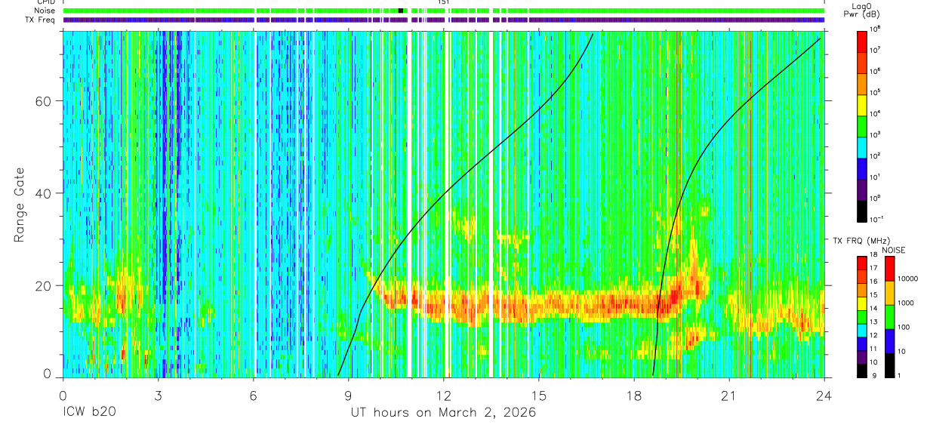
Task: Pick the blue segment of the NOISE colorbar
Action: click(889, 341)
